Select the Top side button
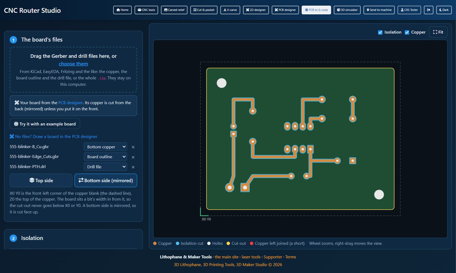The height and width of the screenshot is (273, 456). pos(41,180)
